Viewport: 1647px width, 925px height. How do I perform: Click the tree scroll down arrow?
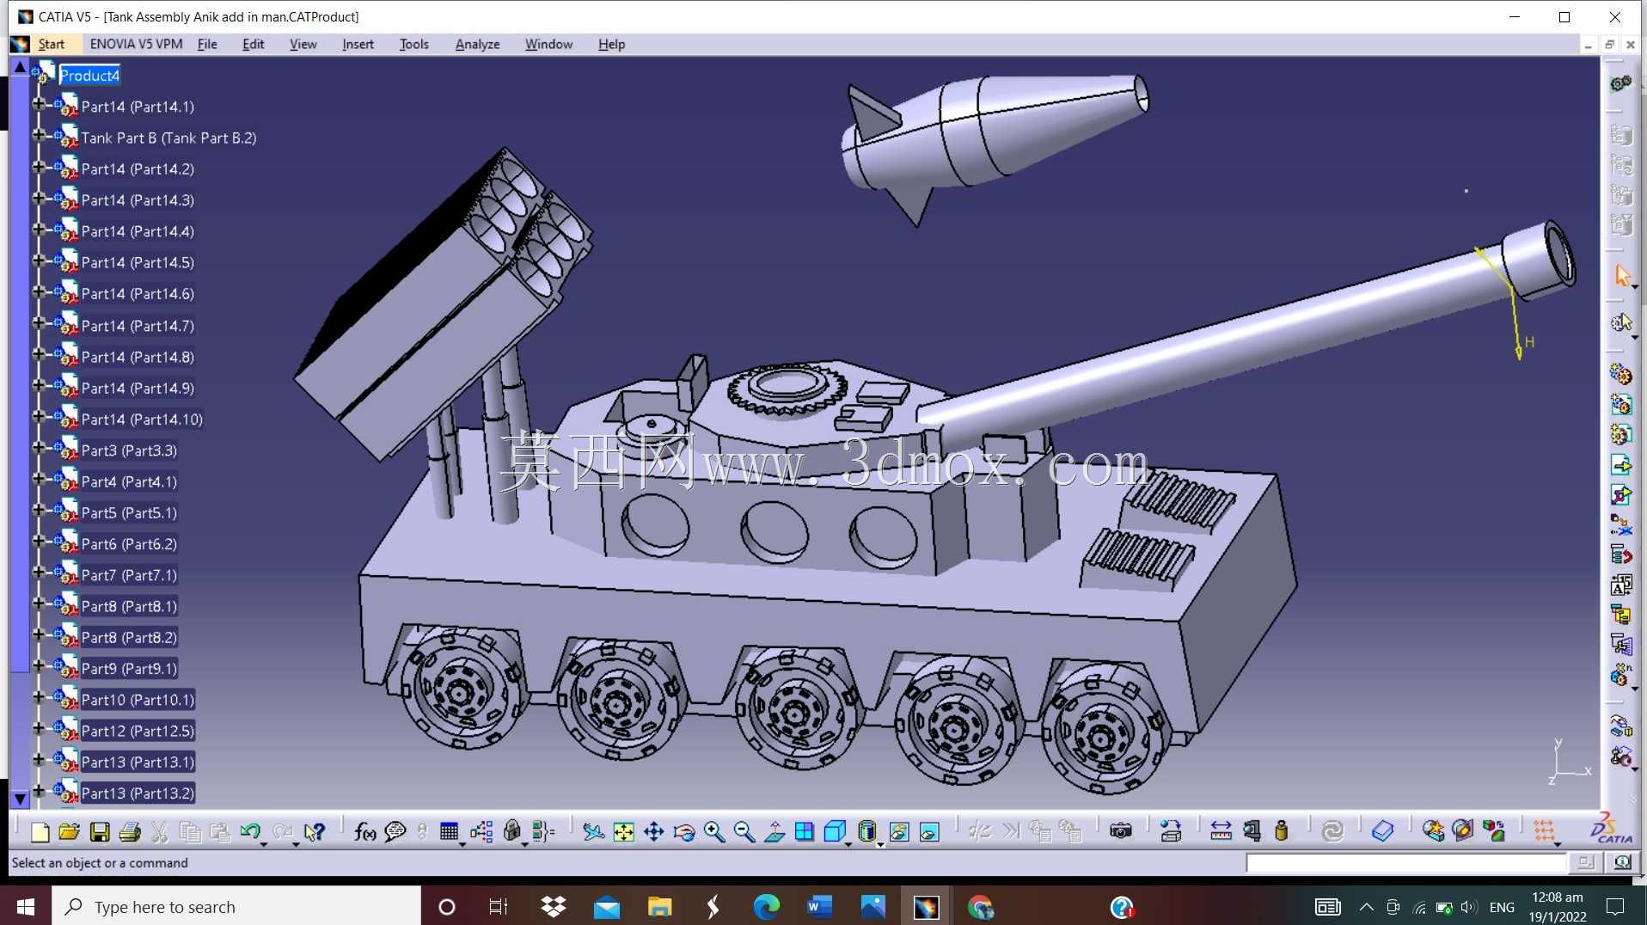click(x=20, y=799)
